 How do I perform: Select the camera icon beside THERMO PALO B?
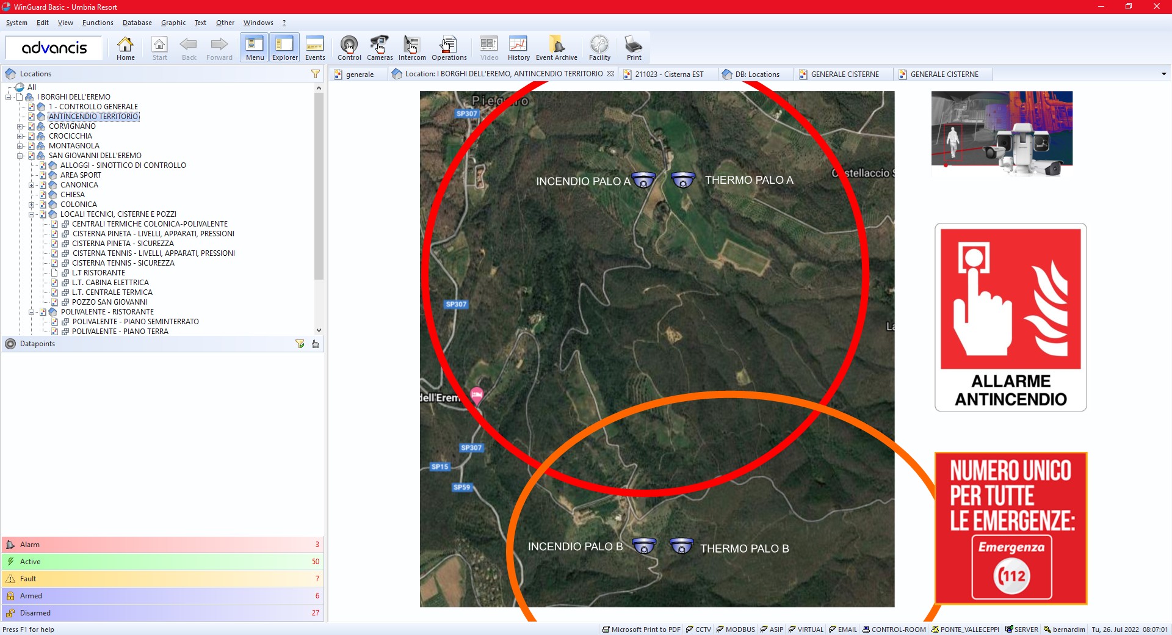(682, 546)
